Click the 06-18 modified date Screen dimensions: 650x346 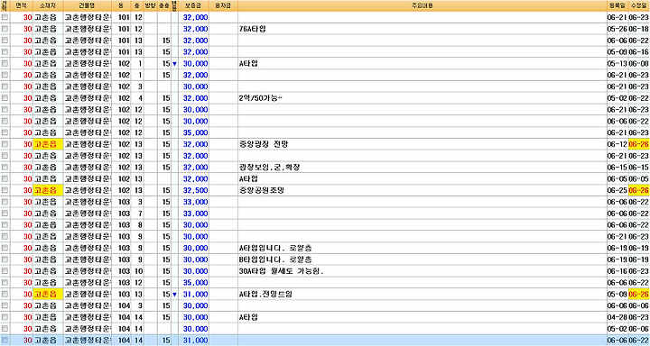[639, 29]
